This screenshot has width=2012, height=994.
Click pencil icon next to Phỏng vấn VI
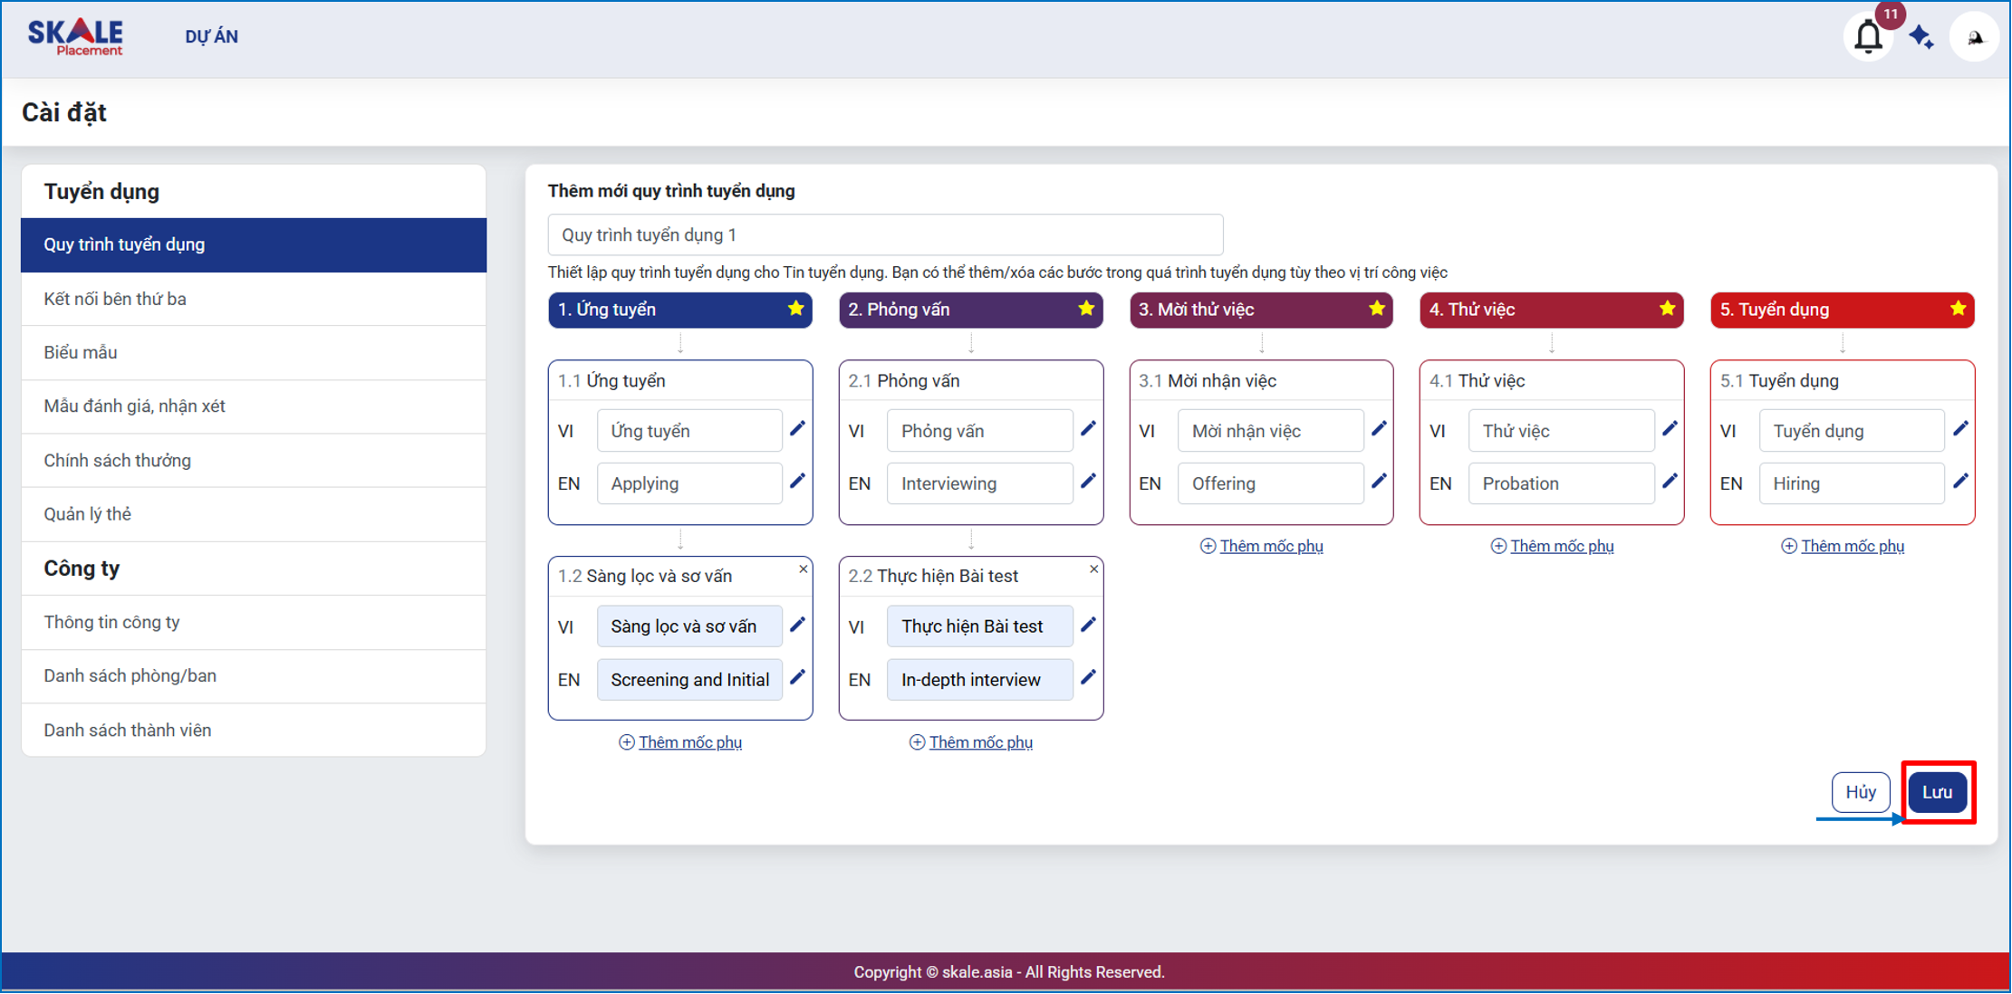[1088, 429]
